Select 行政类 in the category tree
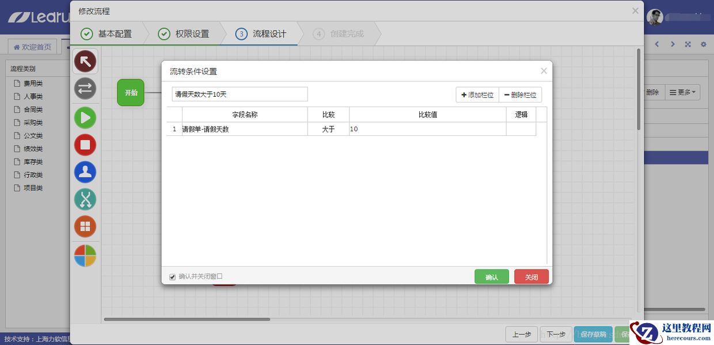Image resolution: width=714 pixels, height=345 pixels. pos(33,175)
